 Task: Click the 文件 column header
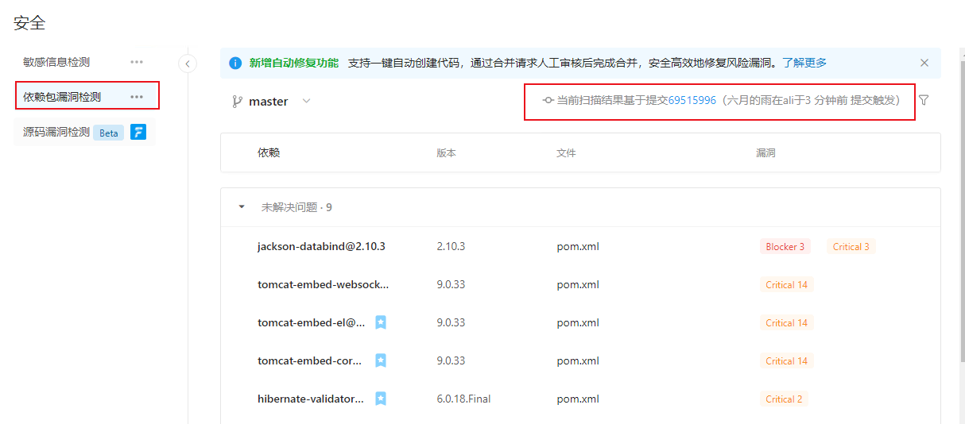pos(566,152)
